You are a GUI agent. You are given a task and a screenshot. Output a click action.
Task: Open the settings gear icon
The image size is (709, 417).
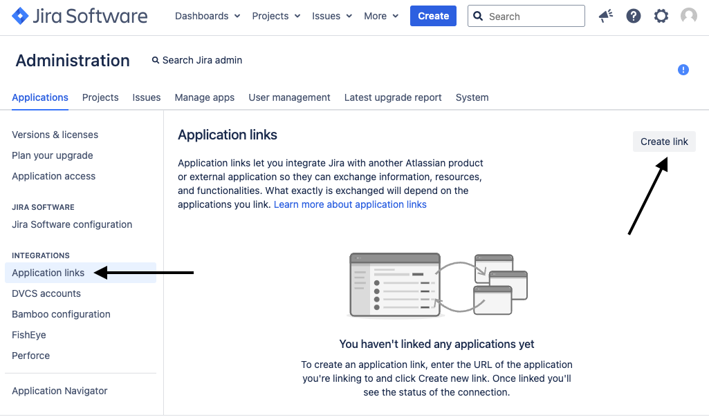coord(661,17)
